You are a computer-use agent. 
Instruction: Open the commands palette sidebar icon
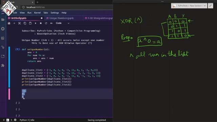(x=3, y=38)
